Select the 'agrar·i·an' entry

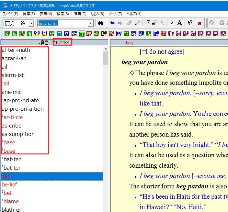click(14, 58)
